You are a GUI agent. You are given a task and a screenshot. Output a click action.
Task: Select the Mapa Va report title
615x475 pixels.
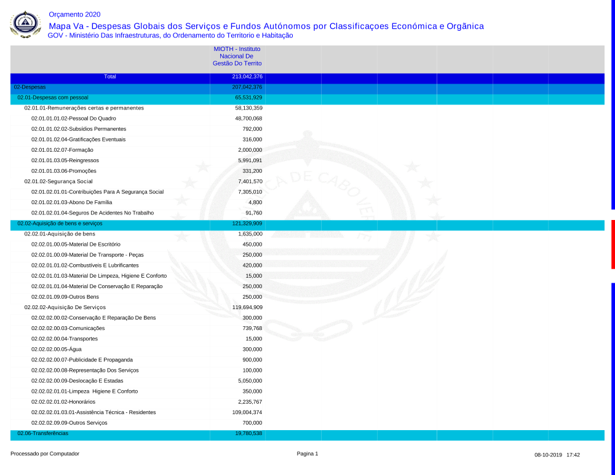(x=266, y=26)
